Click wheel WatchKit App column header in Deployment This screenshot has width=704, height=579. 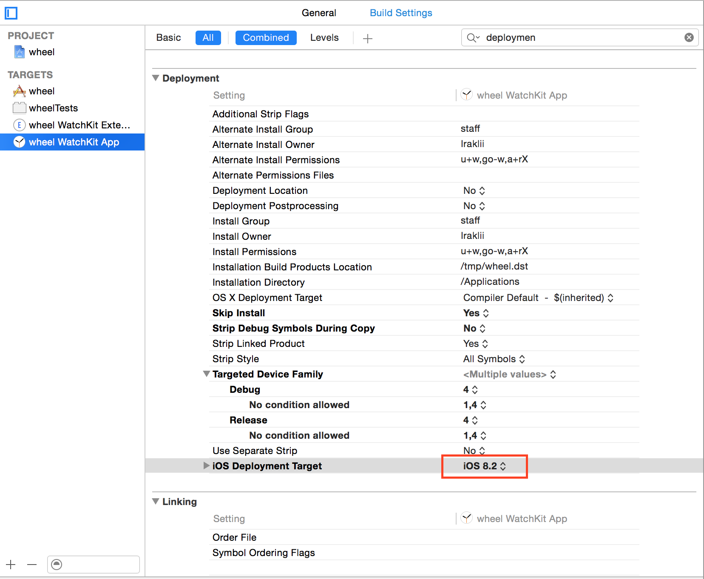(514, 95)
